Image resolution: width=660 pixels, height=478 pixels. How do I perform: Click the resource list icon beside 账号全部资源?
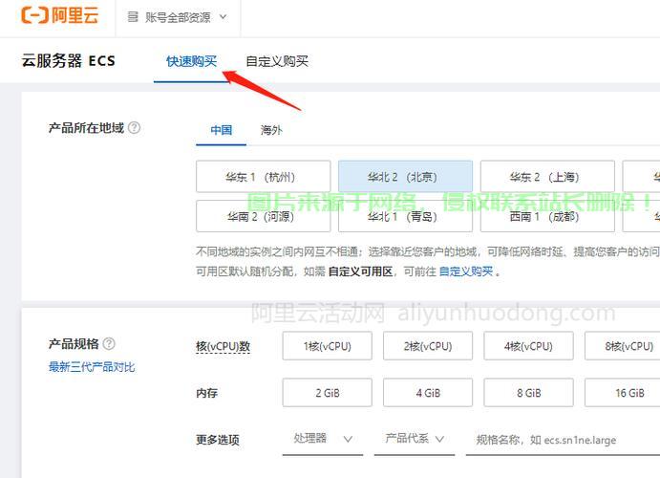click(133, 17)
